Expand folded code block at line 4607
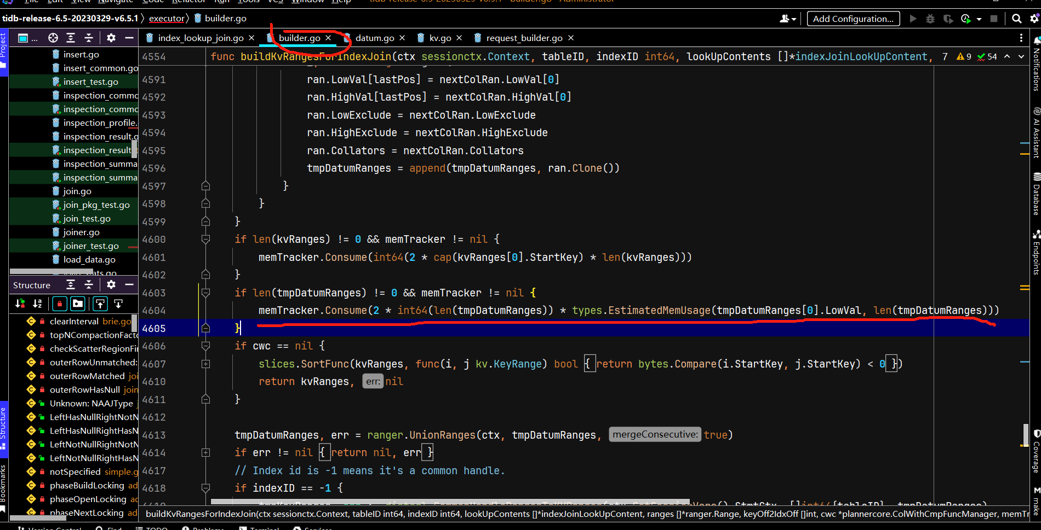Image resolution: width=1041 pixels, height=530 pixels. pyautogui.click(x=206, y=364)
